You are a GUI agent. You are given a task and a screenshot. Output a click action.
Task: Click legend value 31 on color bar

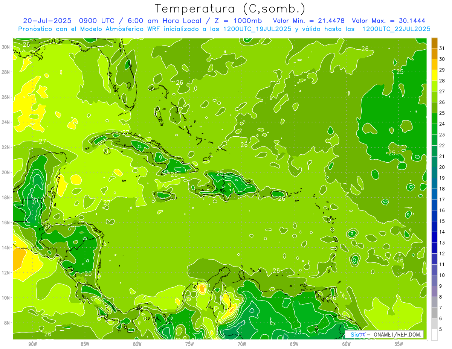[442, 48]
